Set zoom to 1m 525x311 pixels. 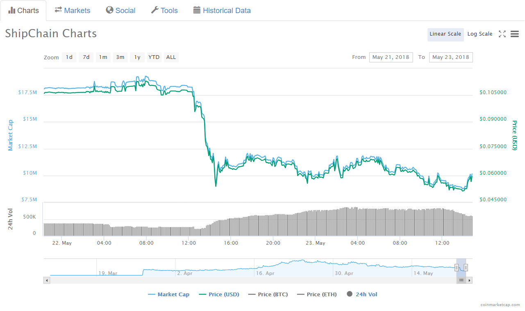point(103,57)
